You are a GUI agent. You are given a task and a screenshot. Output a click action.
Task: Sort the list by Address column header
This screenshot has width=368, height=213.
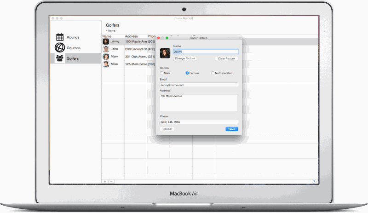coord(132,36)
